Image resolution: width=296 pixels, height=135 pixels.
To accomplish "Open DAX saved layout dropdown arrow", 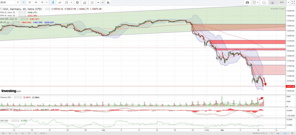I will pyautogui.click(x=288, y=2).
